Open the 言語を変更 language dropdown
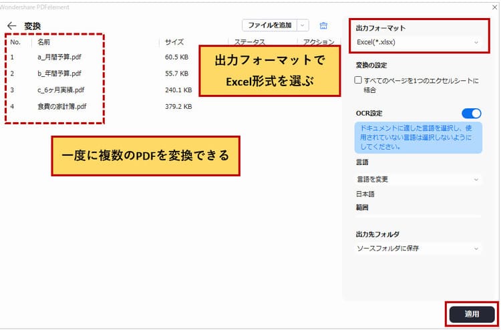501x330 pixels. [418, 179]
